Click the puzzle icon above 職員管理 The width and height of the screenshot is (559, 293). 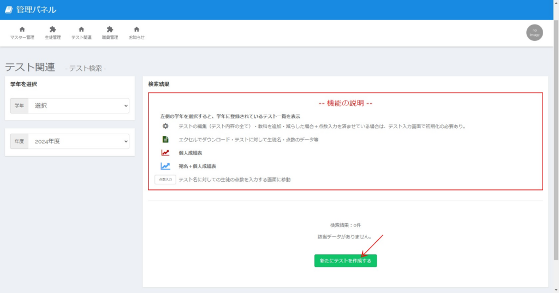click(x=110, y=29)
